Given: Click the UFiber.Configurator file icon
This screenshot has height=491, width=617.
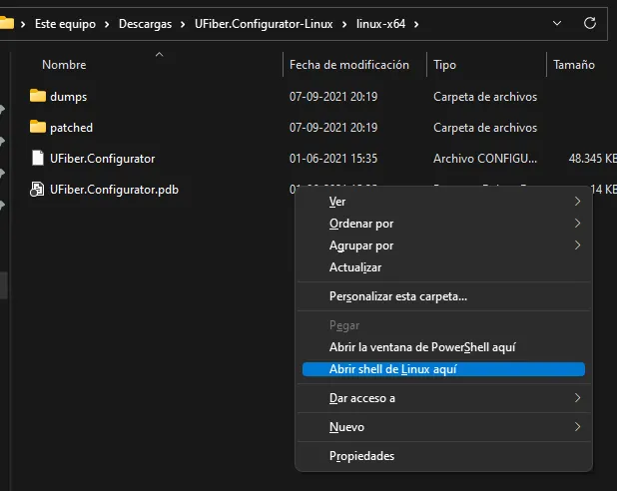Looking at the screenshot, I should [x=38, y=158].
